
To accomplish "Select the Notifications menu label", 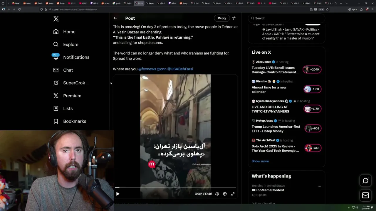I will point(76,57).
